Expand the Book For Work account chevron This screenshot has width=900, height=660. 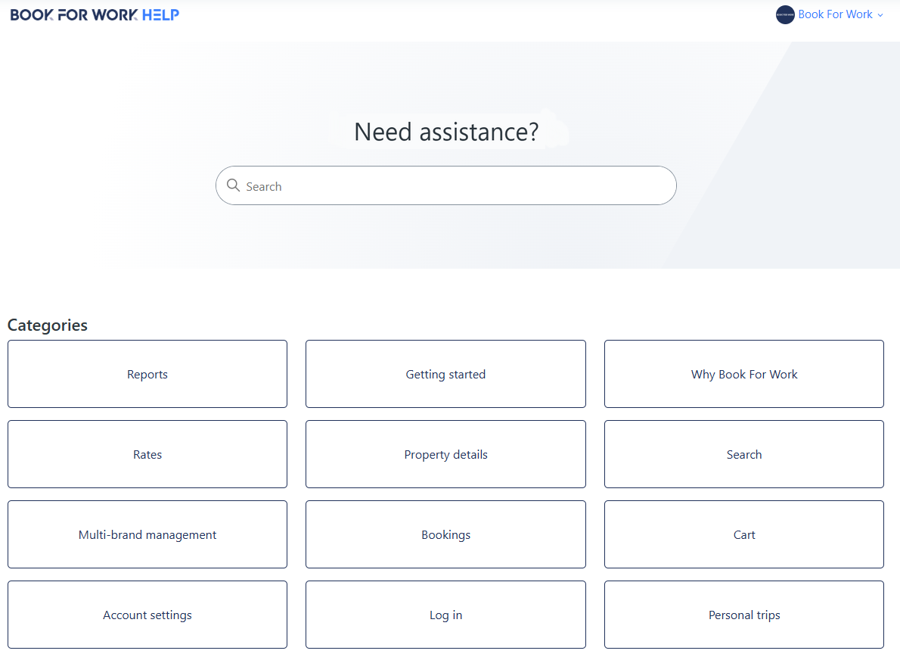point(880,15)
